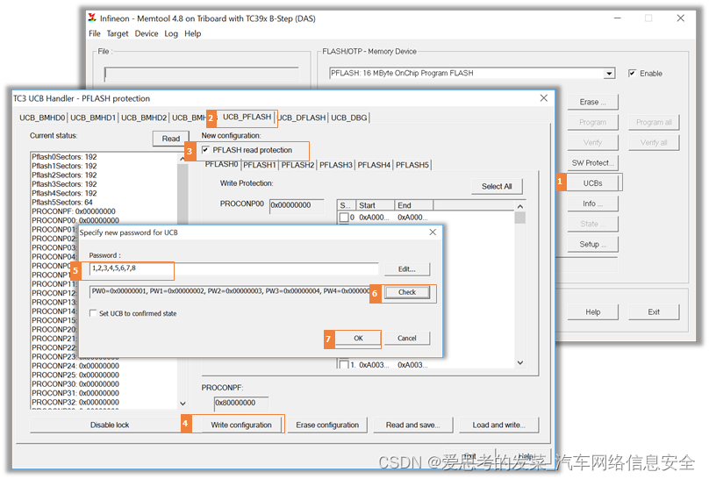Confirm password dialog with OK

pyautogui.click(x=358, y=338)
